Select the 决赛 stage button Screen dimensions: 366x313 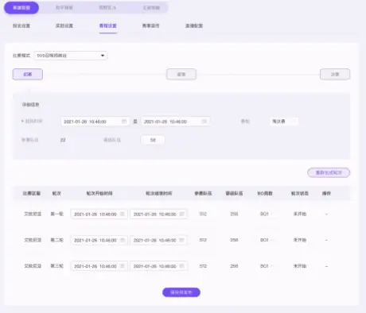point(335,74)
